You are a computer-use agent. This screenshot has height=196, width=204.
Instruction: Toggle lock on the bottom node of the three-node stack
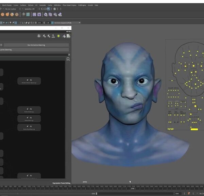point(28,126)
